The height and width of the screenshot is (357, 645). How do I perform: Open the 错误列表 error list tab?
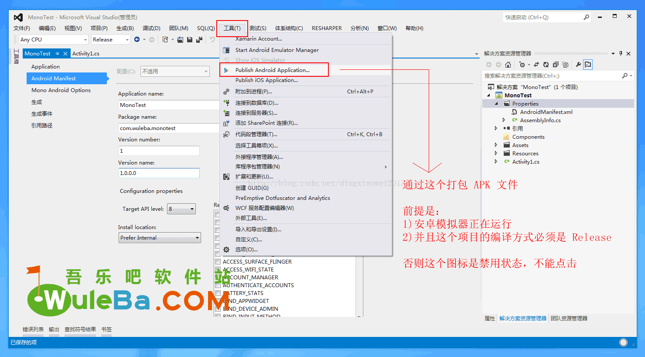(x=33, y=329)
